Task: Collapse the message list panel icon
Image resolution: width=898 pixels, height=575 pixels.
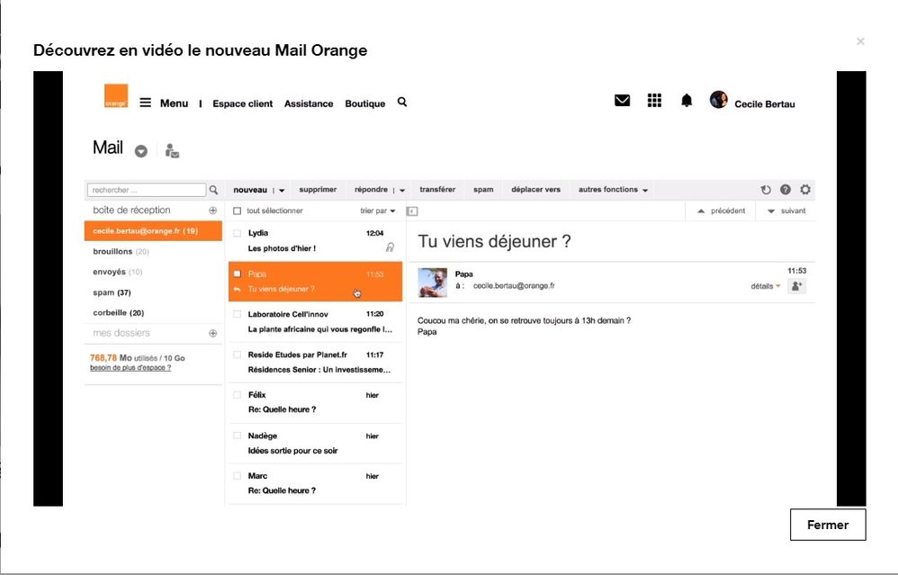Action: (412, 211)
